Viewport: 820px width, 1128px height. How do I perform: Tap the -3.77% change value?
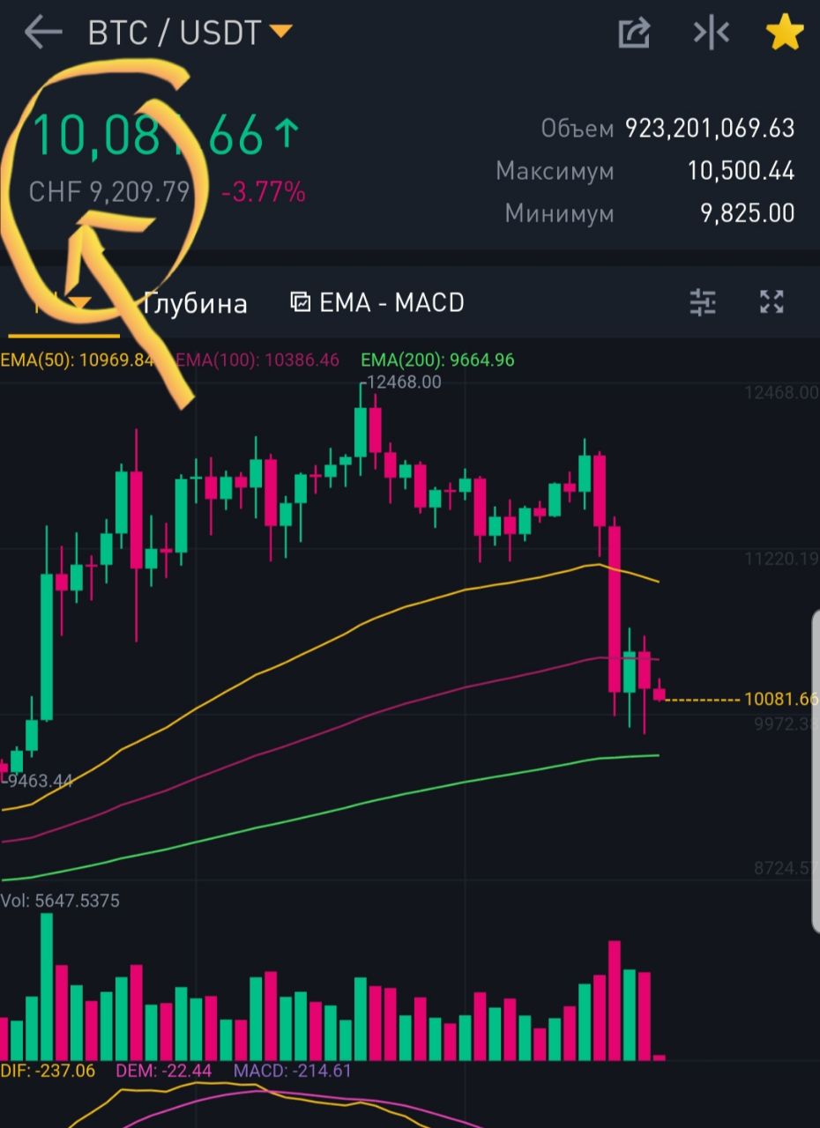point(263,191)
